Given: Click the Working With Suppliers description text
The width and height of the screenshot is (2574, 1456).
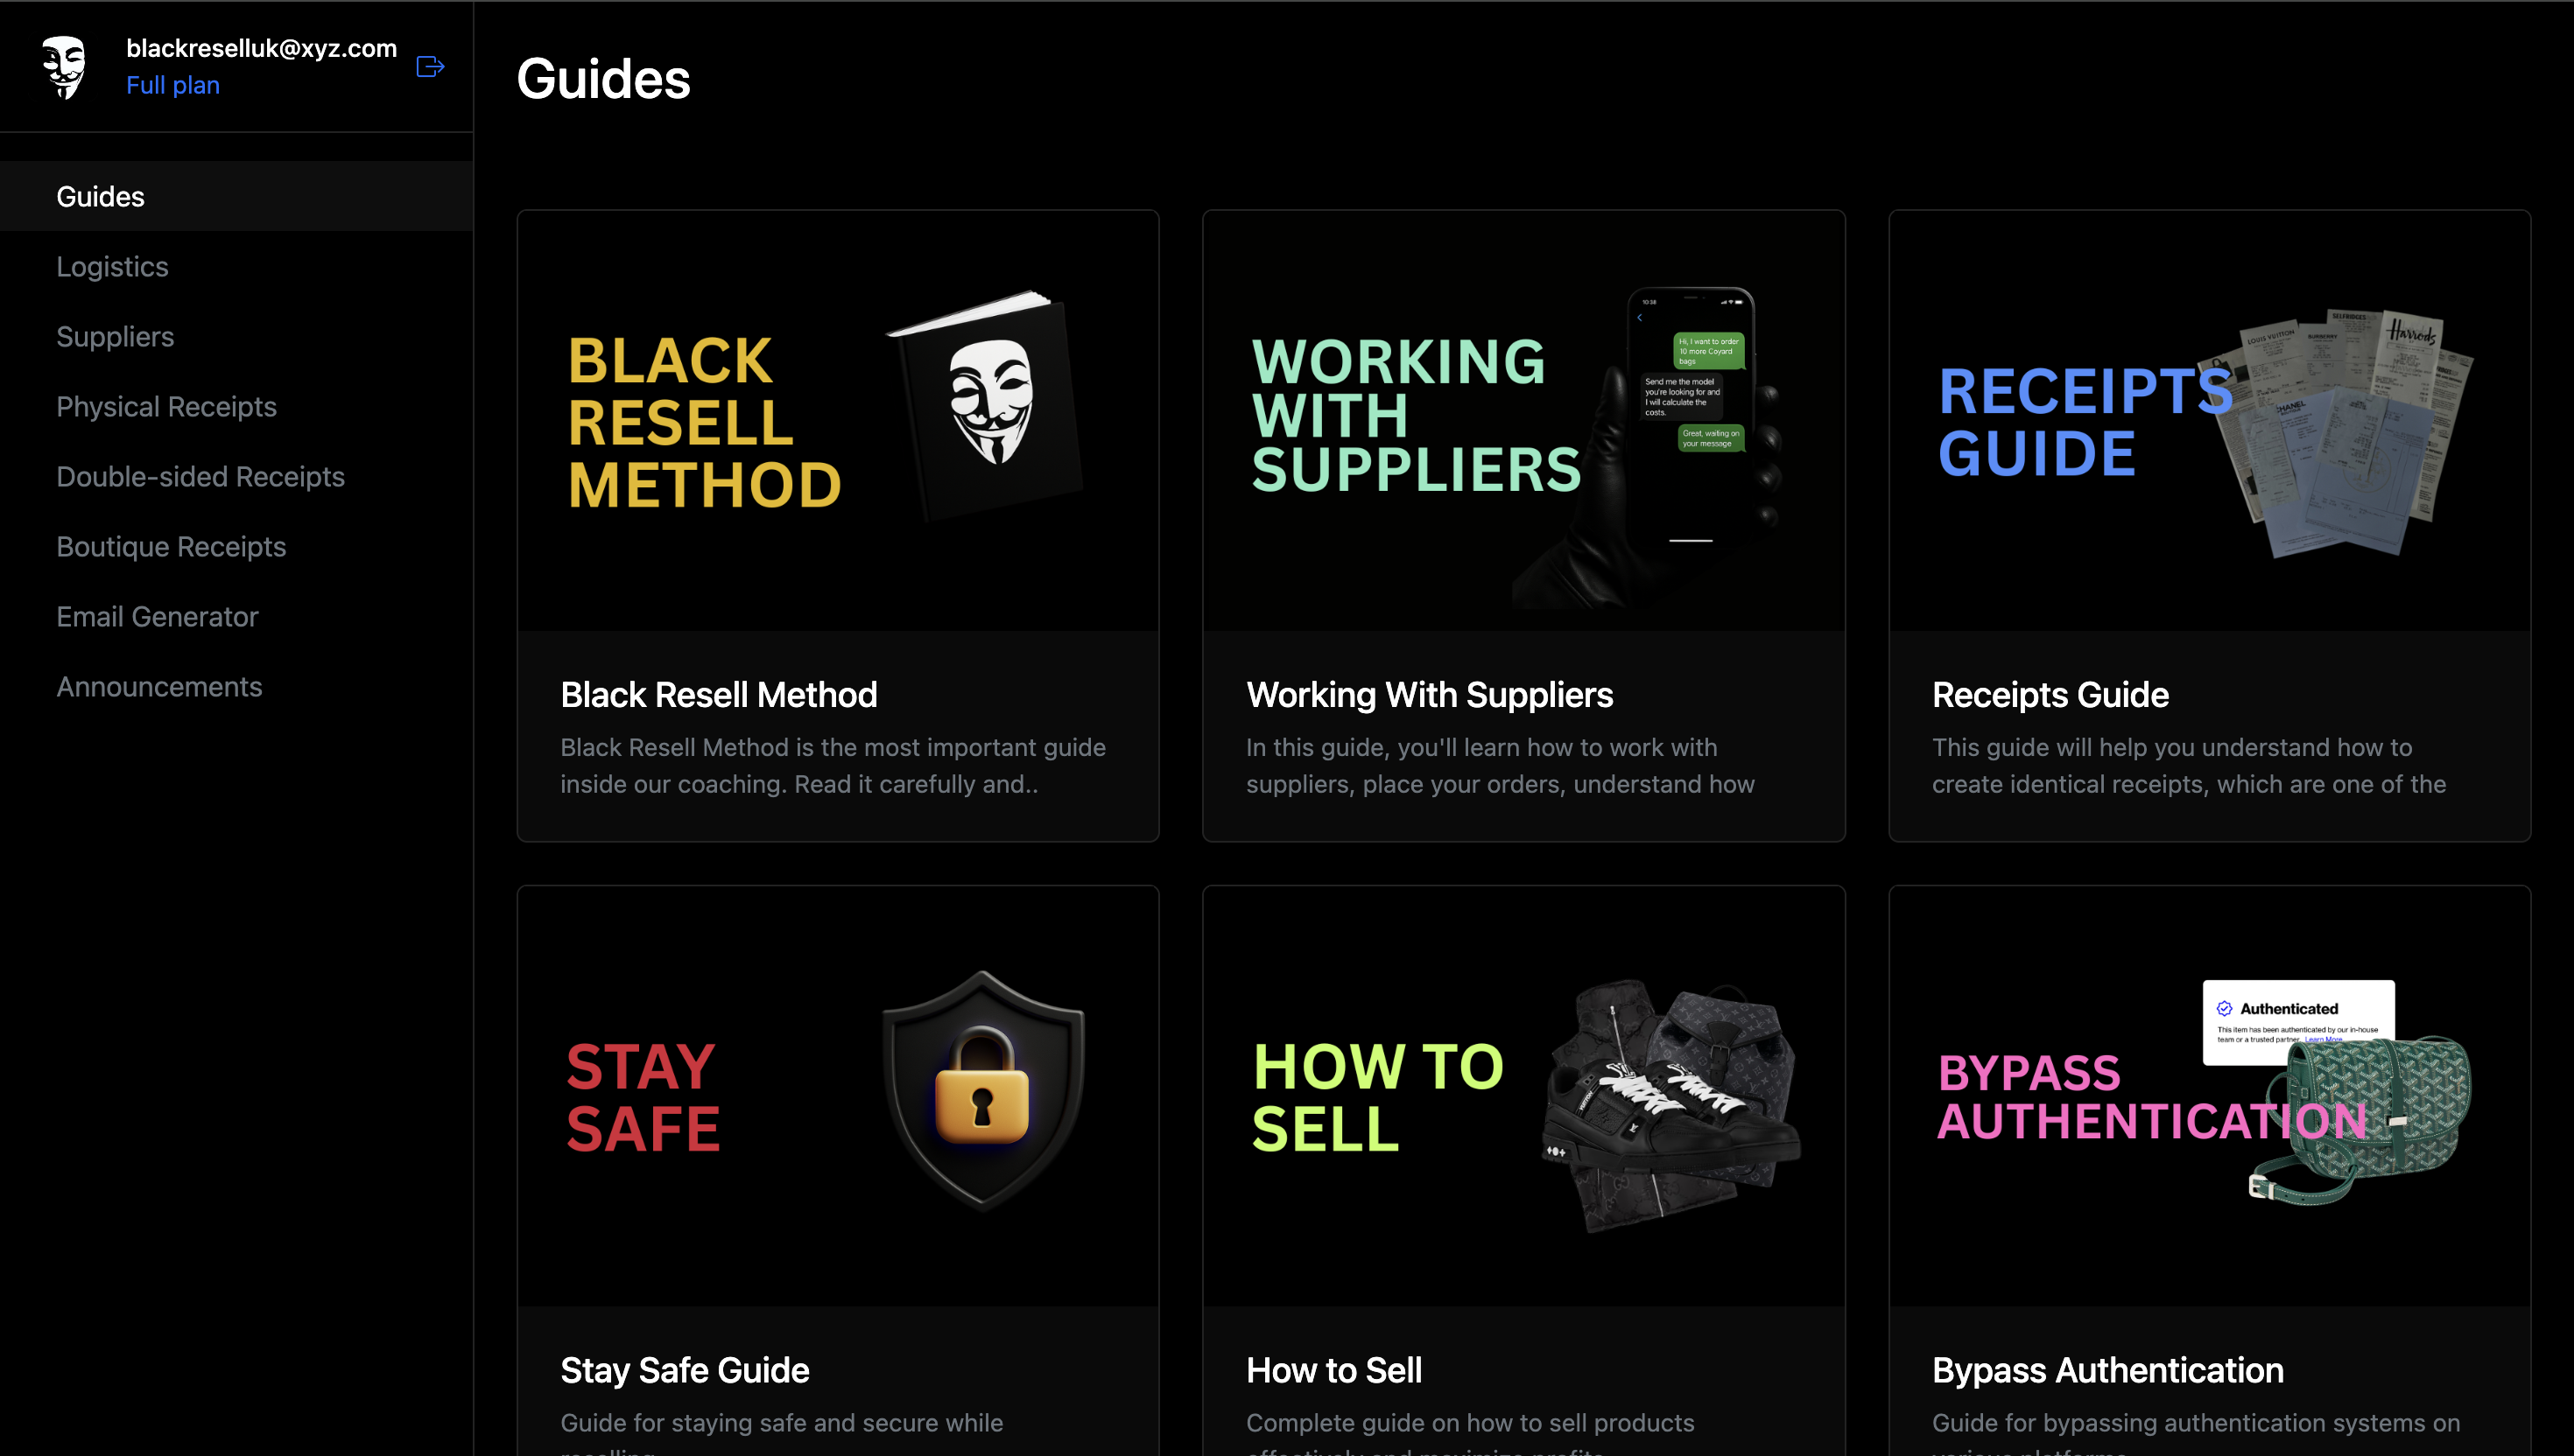Looking at the screenshot, I should click(x=1501, y=765).
